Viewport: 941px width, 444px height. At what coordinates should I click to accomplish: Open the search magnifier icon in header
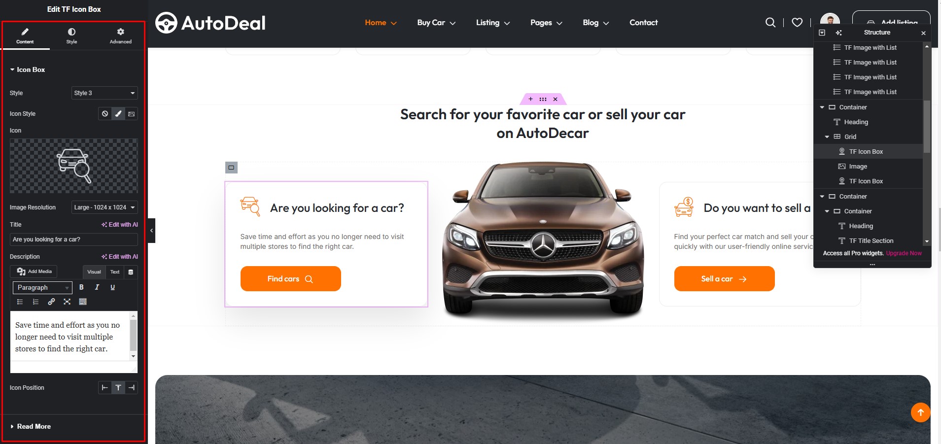[x=770, y=22]
